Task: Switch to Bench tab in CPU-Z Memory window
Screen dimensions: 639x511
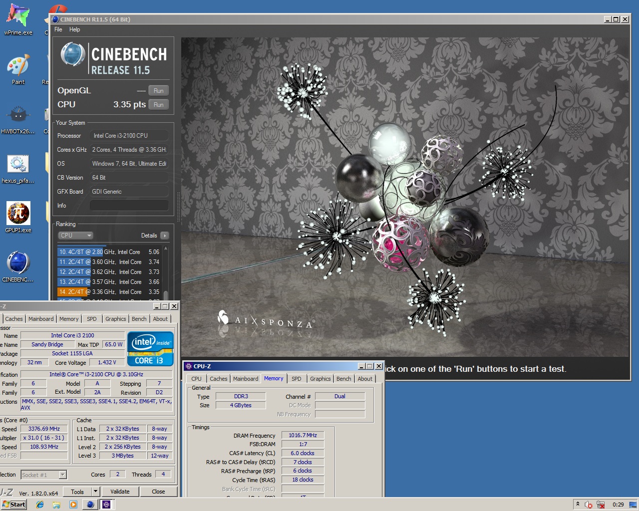Action: (x=344, y=379)
